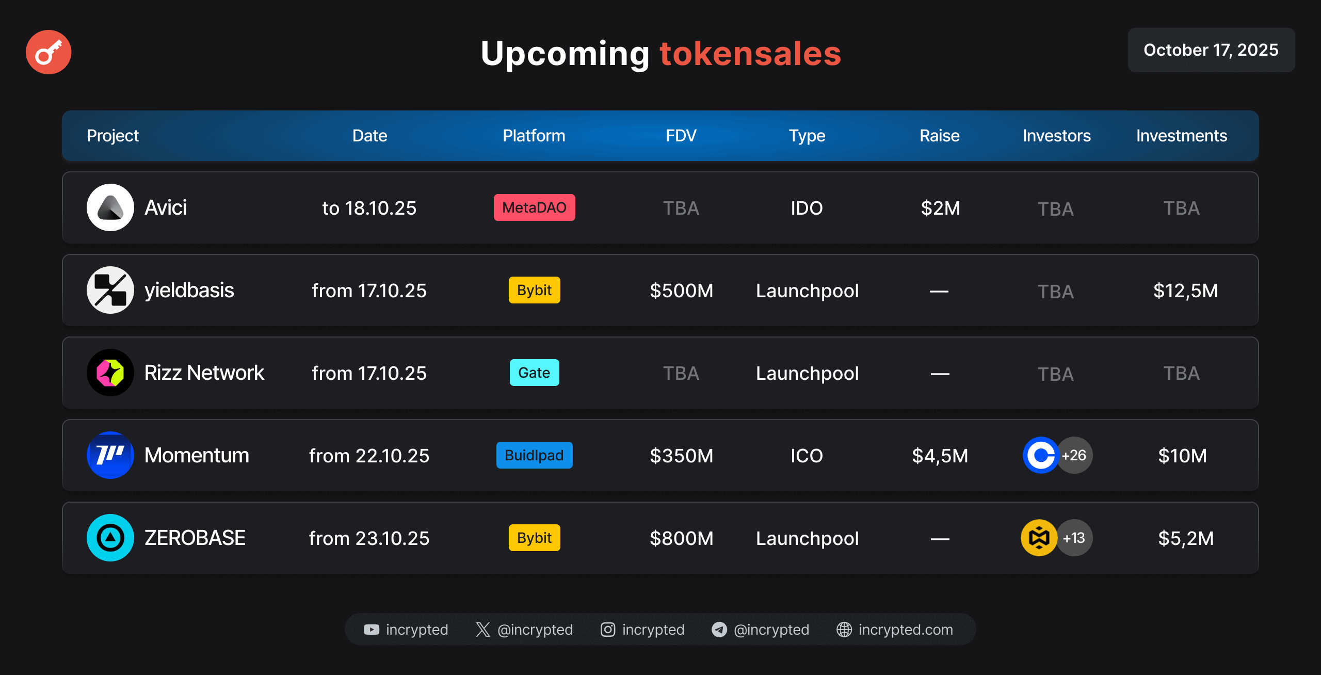Click the Instagram icon in footer
Viewport: 1321px width, 675px height.
[608, 630]
